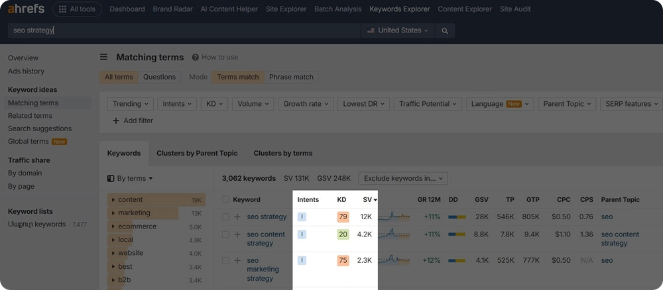Open Ads history in sidebar

tap(27, 72)
